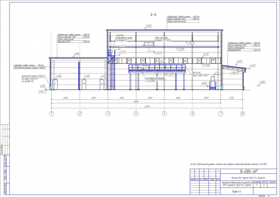
Task: Select the ground elevation mark "-0.100"
Action: point(41,91)
